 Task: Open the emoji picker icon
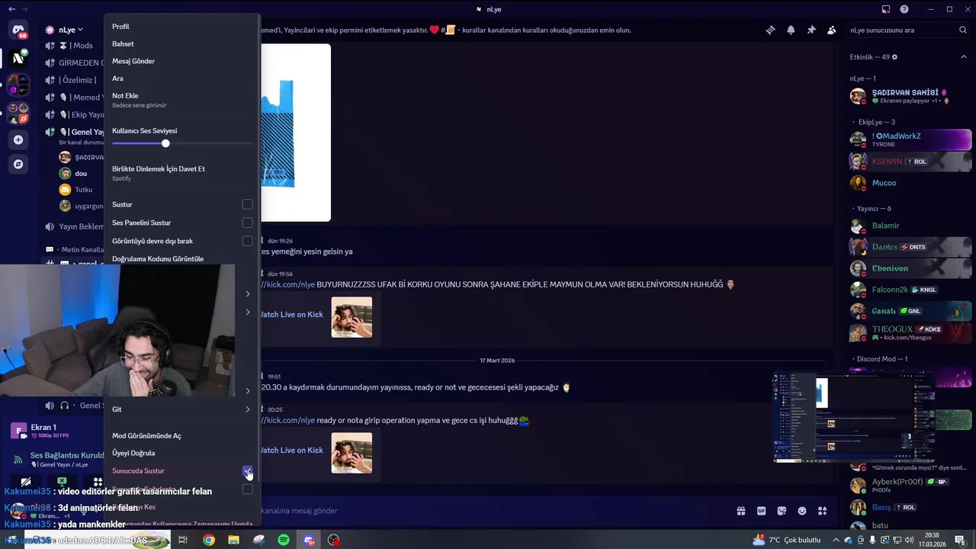pos(802,511)
